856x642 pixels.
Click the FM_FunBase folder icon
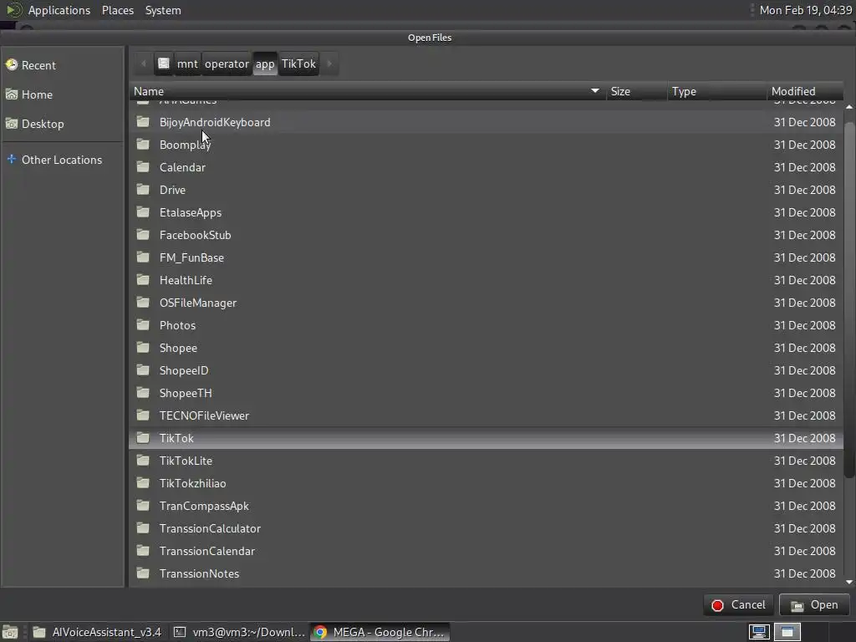tap(143, 257)
